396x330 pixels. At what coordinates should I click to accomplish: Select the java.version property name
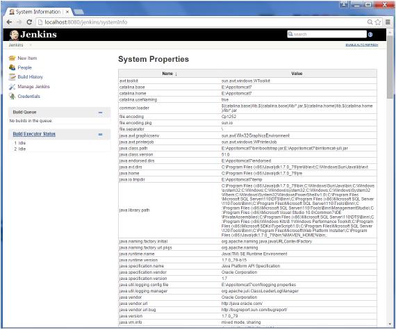click(131, 316)
